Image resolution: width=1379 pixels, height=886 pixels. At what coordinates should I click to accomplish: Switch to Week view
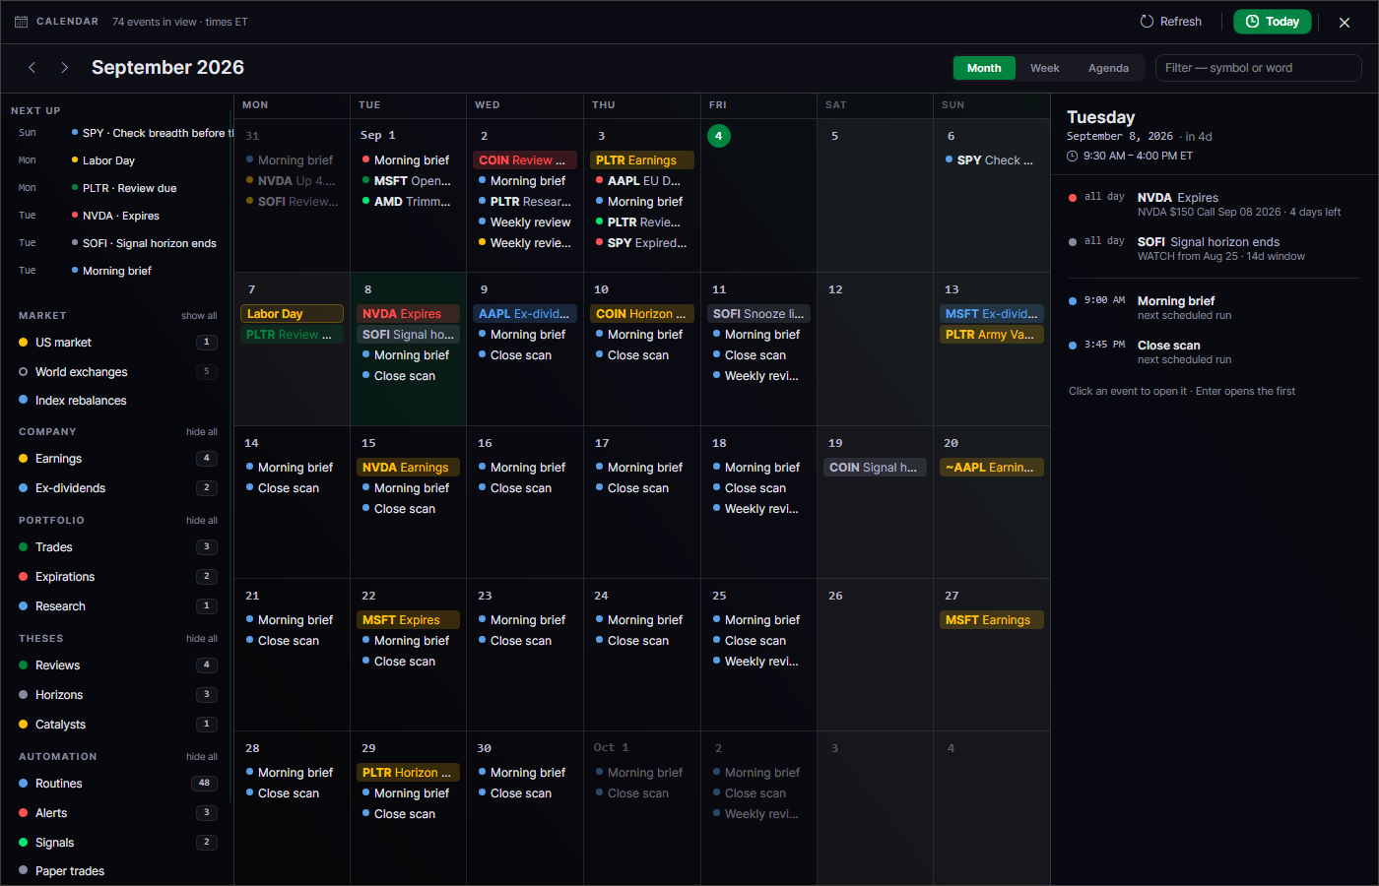point(1044,68)
